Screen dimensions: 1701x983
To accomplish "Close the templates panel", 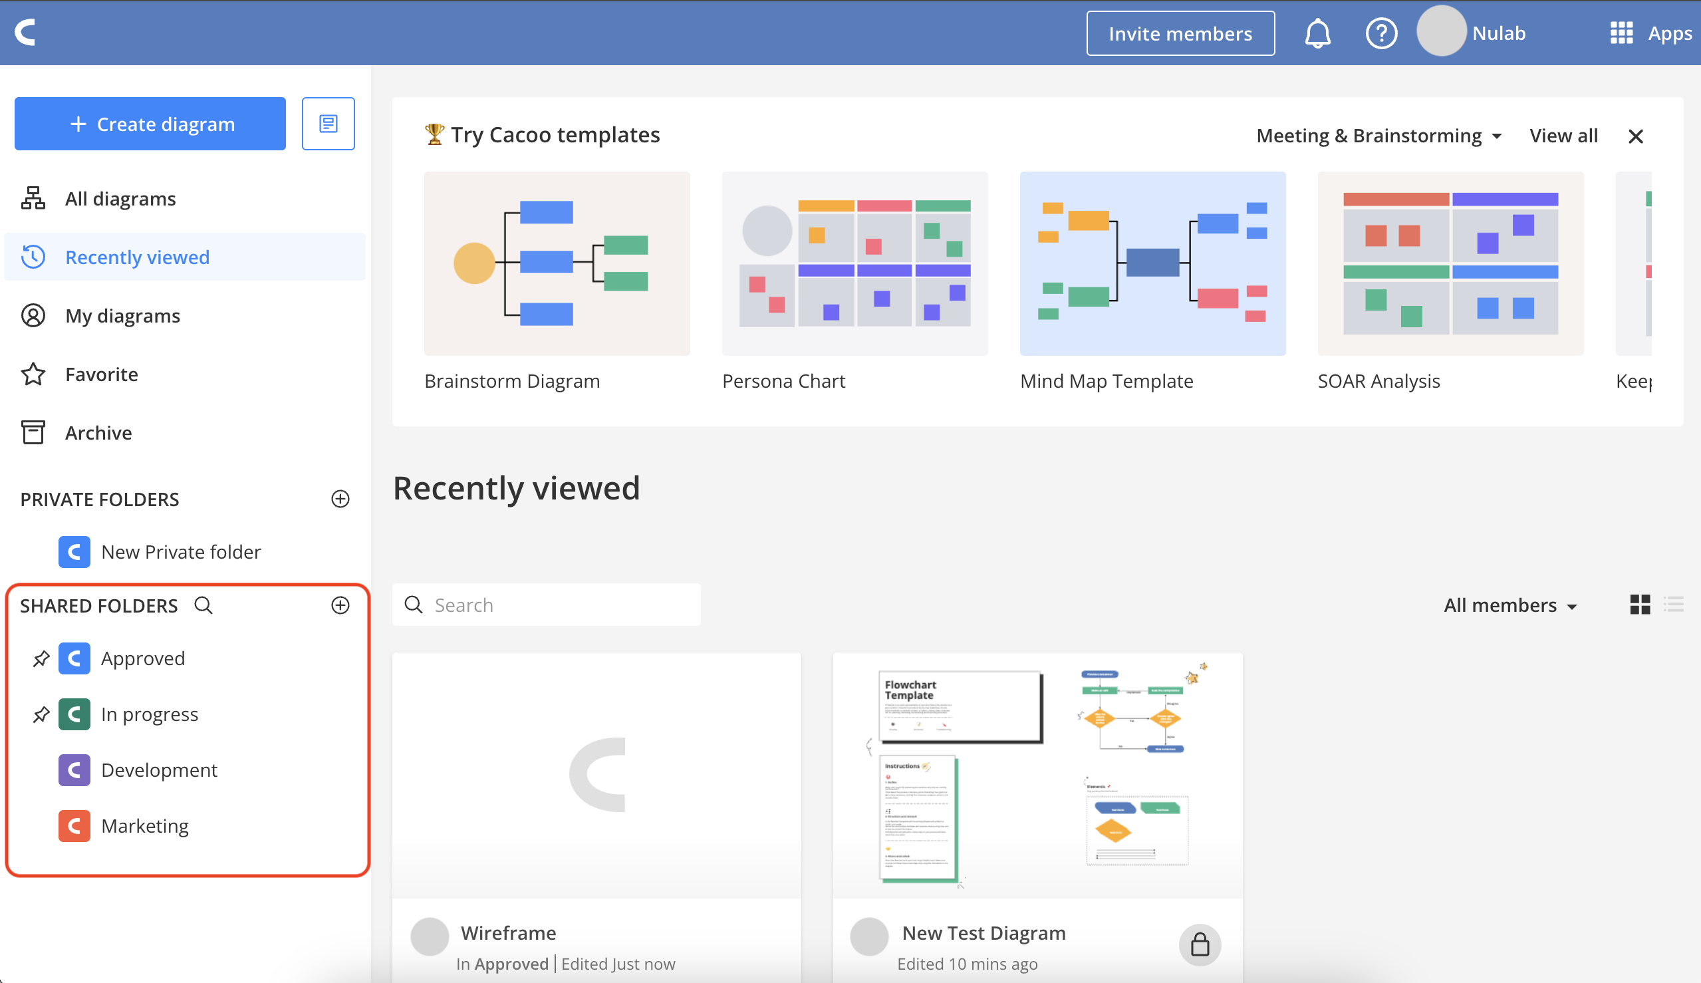I will [1635, 136].
